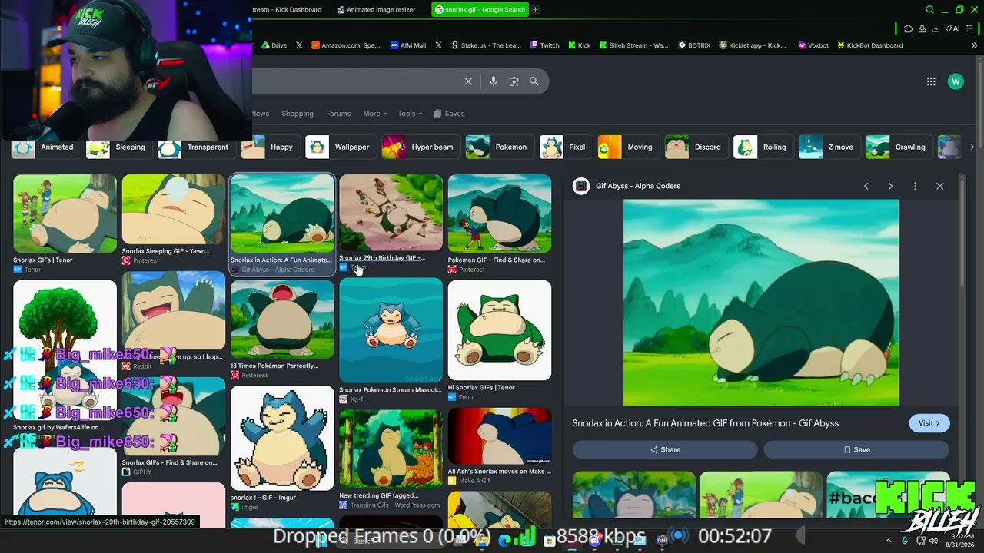This screenshot has width=984, height=553.
Task: Open the Kicklet.app bookmark
Action: (753, 45)
